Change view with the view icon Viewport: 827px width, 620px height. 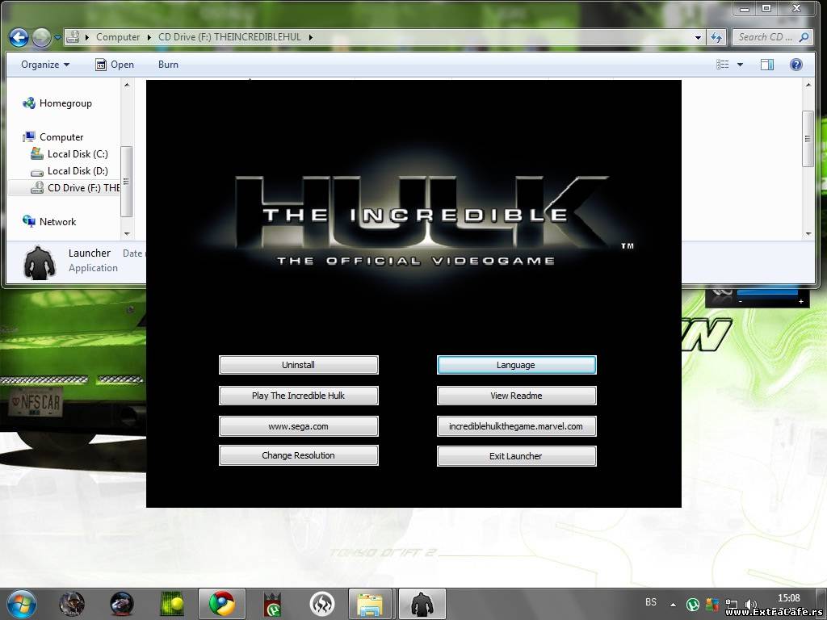pos(723,65)
